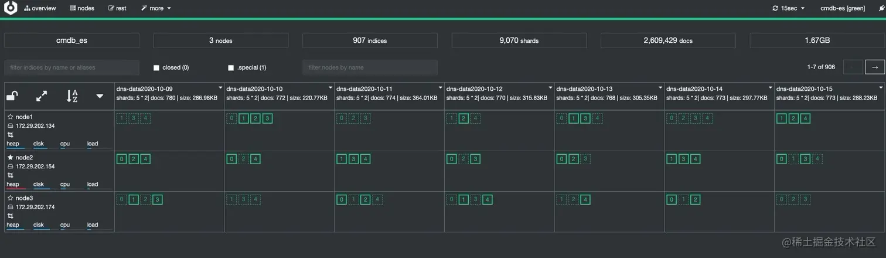886x258 pixels.
Task: Open the dns-data2020-10-09 index dropdown arrow
Action: pos(220,89)
